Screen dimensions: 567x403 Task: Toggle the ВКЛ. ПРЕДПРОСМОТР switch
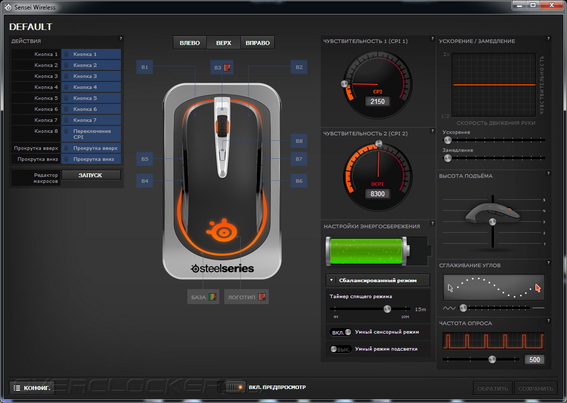pyautogui.click(x=231, y=387)
